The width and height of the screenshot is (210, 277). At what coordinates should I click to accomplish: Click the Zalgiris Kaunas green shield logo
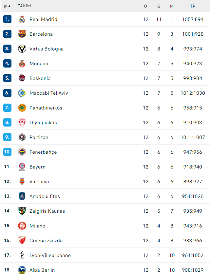click(22, 211)
